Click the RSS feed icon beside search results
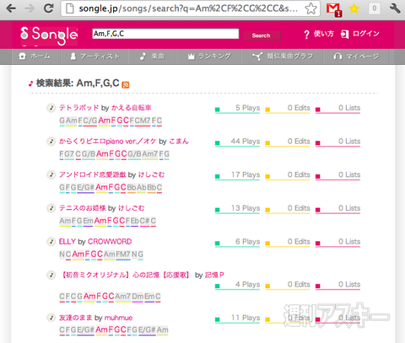This screenshot has height=343, width=405. pos(126,85)
